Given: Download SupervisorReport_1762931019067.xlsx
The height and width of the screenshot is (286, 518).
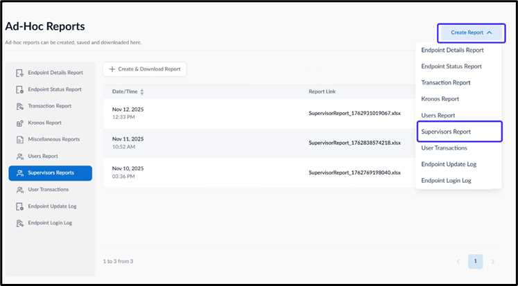Looking at the screenshot, I should pos(354,114).
